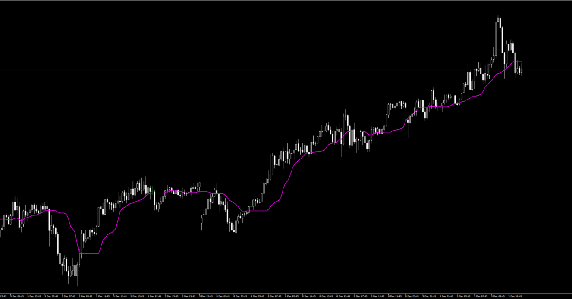Image resolution: width=572 pixels, height=299 pixels.
Task: Click the "5 Dec 11:45" time axis label
Action: 103,296
